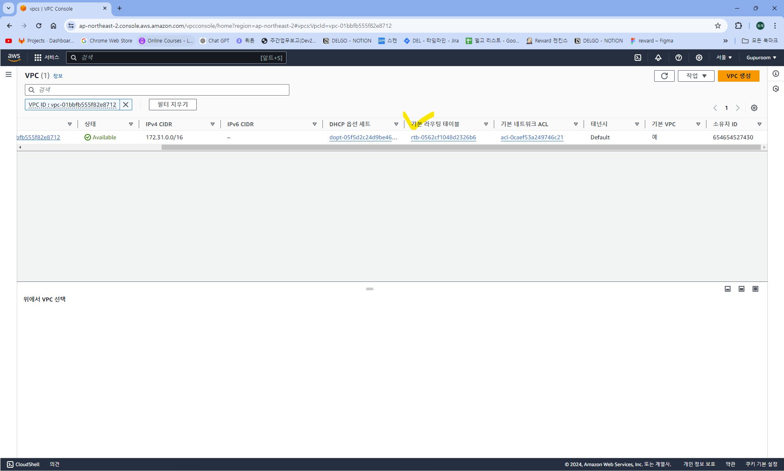Open the left hamburger navigation menu
Viewport: 784px width, 471px height.
pos(9,75)
